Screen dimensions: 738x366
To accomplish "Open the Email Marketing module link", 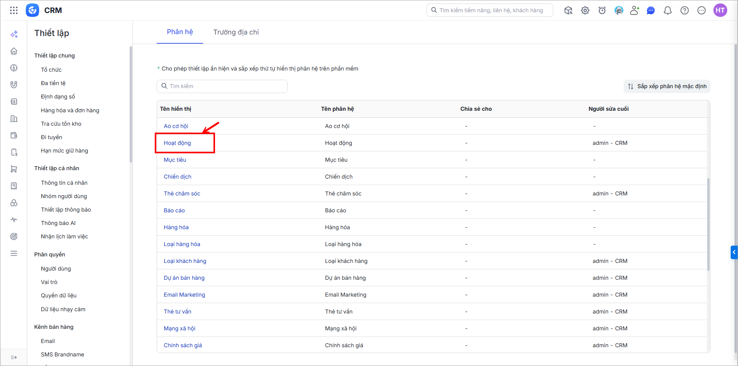I will click(184, 295).
